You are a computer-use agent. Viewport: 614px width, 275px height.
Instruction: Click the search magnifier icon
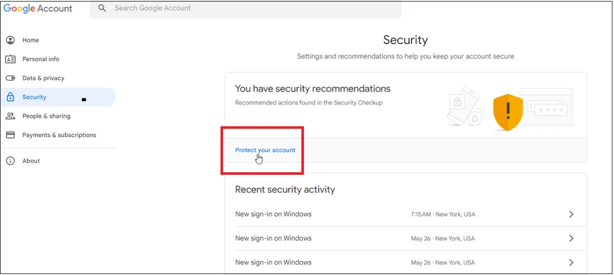click(x=102, y=8)
